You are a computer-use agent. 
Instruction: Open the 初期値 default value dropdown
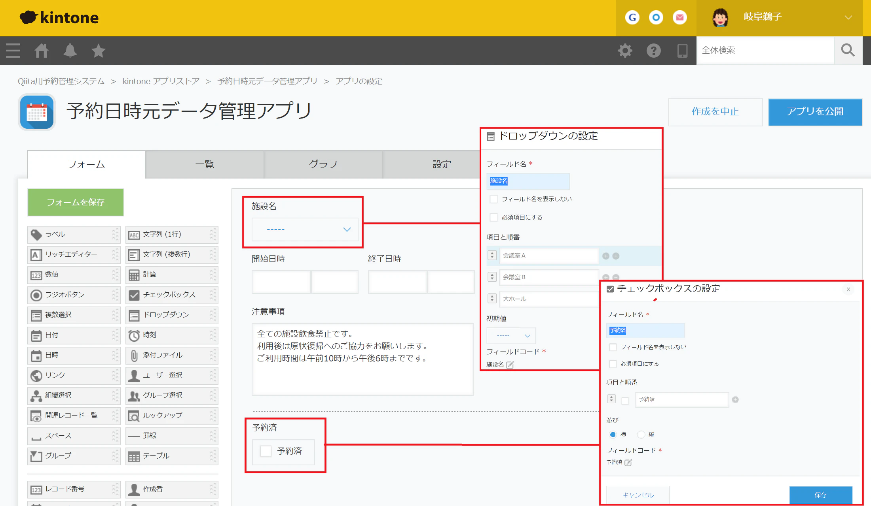[x=511, y=335]
